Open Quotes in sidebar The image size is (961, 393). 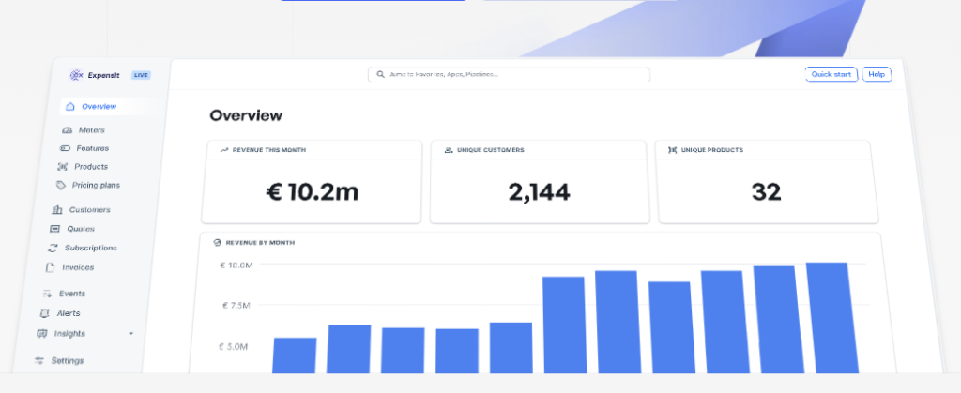(81, 229)
